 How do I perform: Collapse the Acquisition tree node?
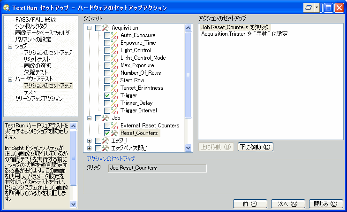[x=90, y=28]
